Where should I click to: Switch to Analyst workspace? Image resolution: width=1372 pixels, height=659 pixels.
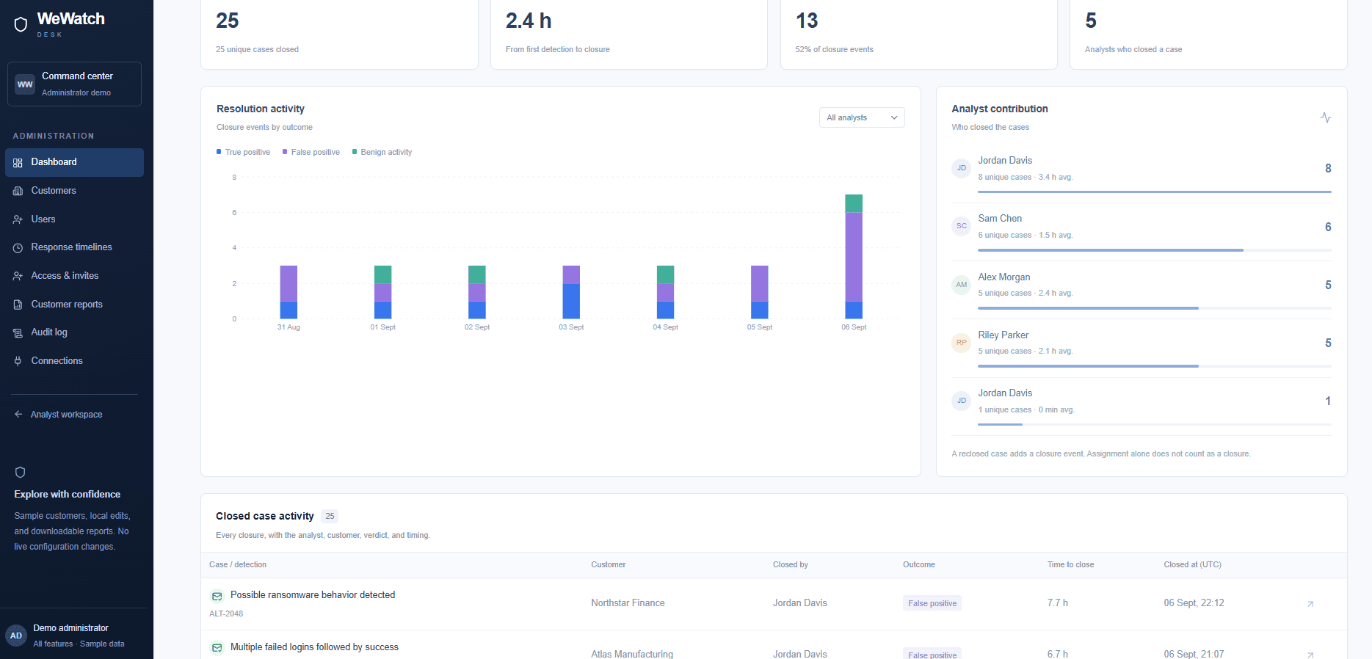tap(59, 415)
